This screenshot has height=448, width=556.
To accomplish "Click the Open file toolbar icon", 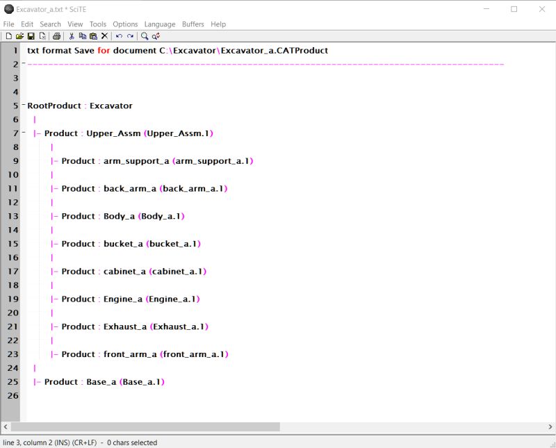I will point(20,36).
